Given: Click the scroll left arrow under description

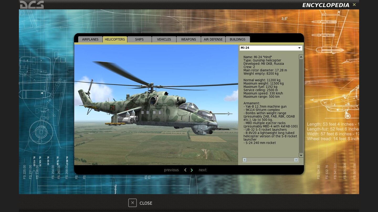Looking at the screenshot, I should (x=245, y=160).
